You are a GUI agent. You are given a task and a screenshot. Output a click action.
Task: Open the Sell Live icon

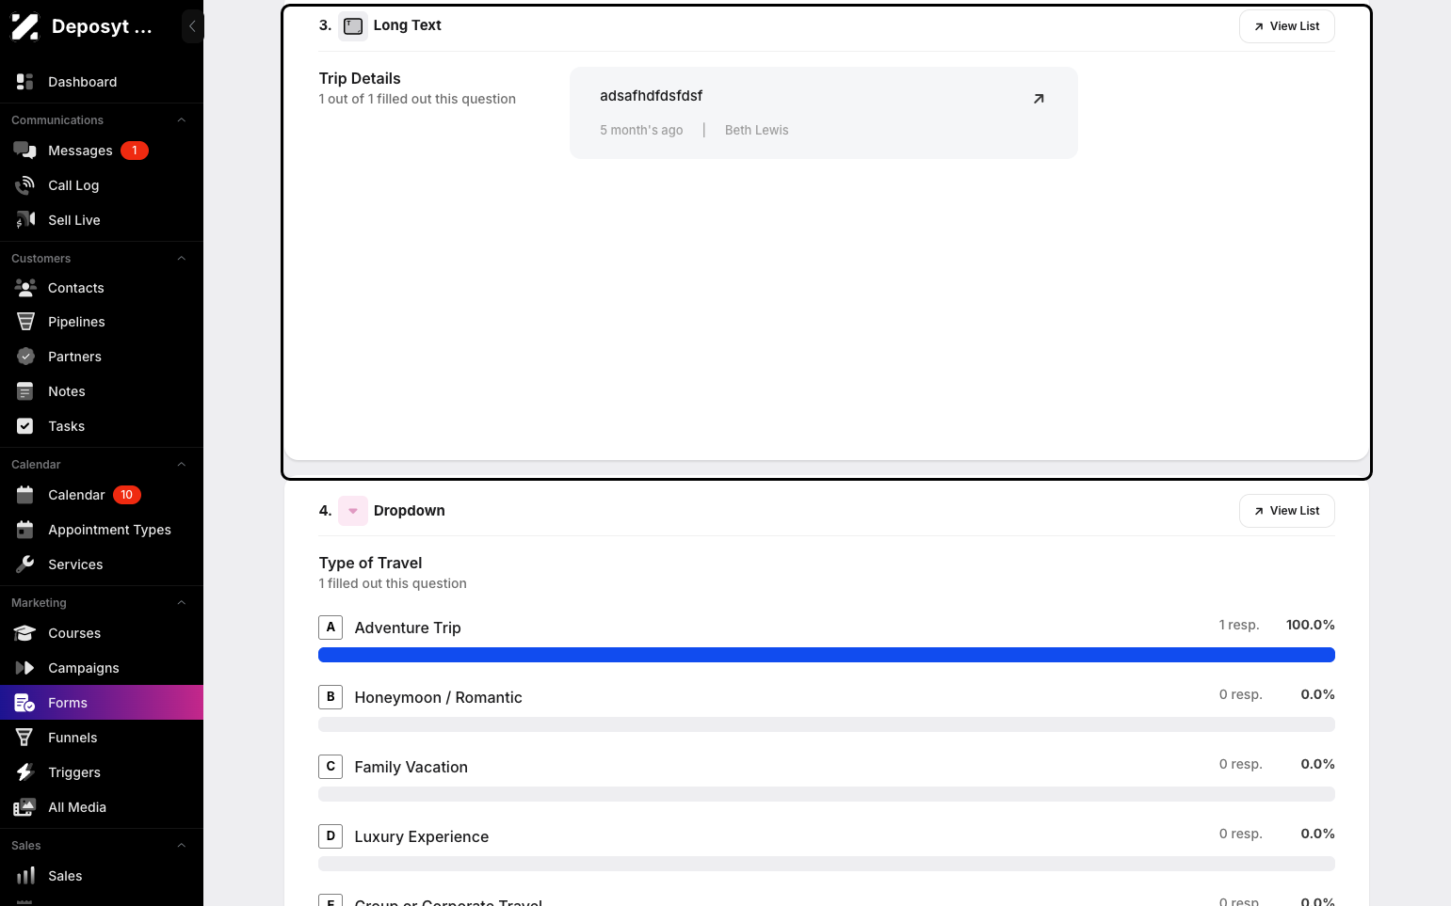tap(25, 220)
